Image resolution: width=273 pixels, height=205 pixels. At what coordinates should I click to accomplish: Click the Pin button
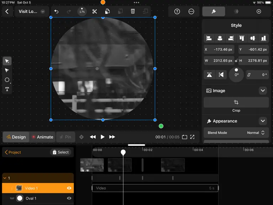(65, 137)
